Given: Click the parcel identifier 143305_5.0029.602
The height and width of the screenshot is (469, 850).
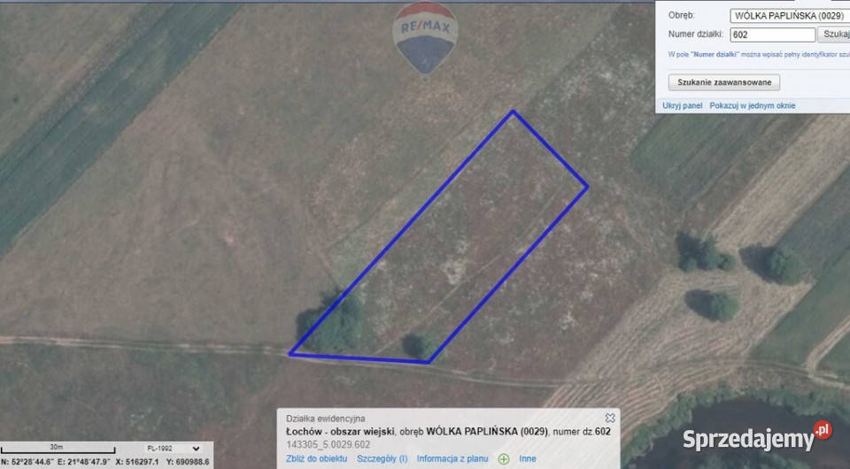Looking at the screenshot, I should point(328,444).
